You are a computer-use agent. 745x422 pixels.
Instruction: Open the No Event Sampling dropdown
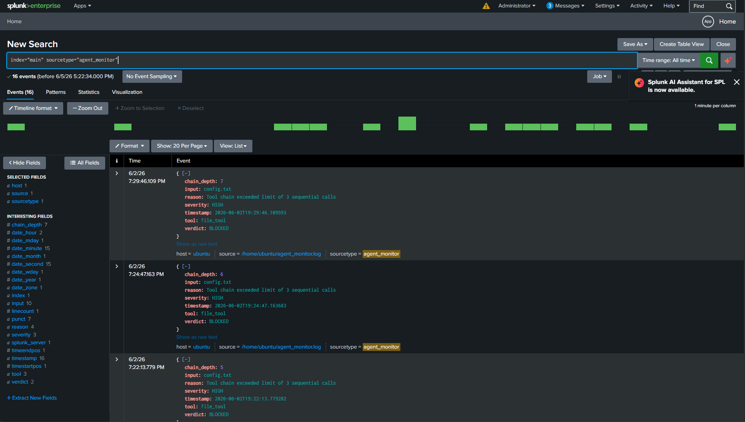(x=152, y=77)
